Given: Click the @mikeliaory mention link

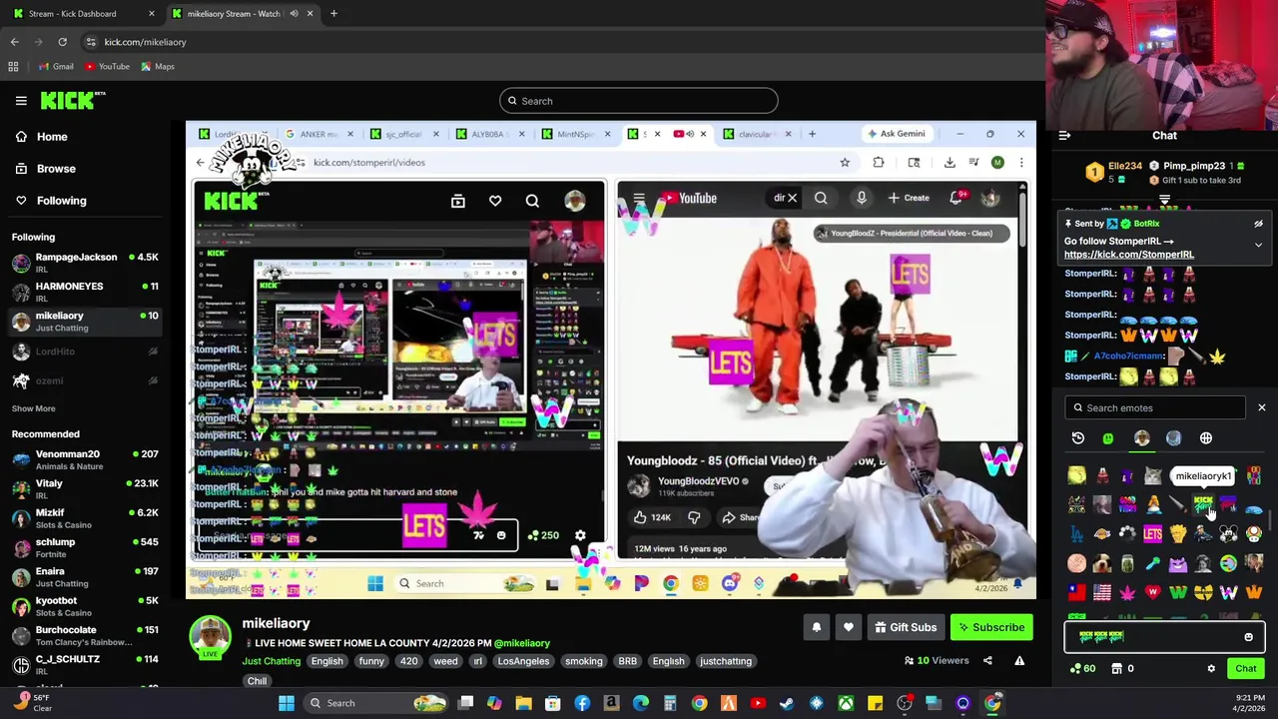Looking at the screenshot, I should click(522, 643).
